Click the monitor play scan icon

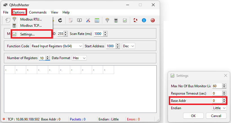[x=79, y=20]
